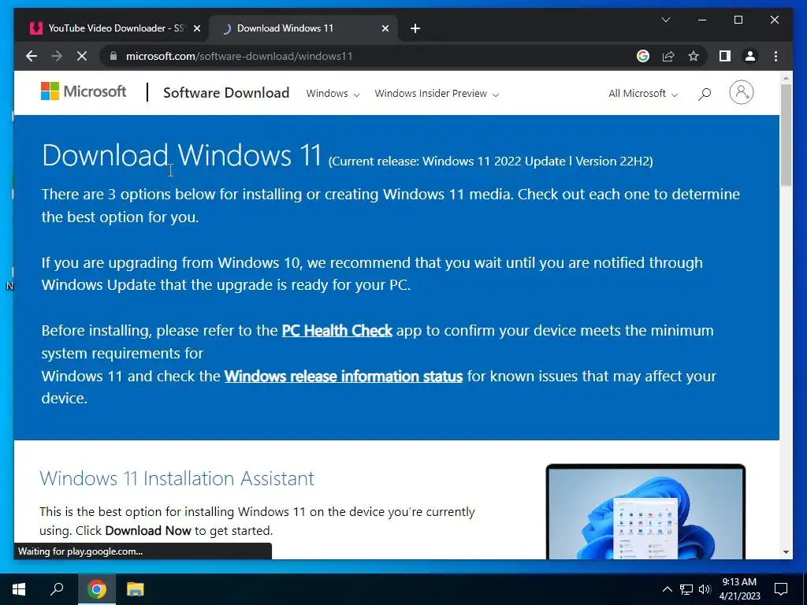This screenshot has height=605, width=807.
Task: View site info via padlock icon
Action: (x=113, y=56)
